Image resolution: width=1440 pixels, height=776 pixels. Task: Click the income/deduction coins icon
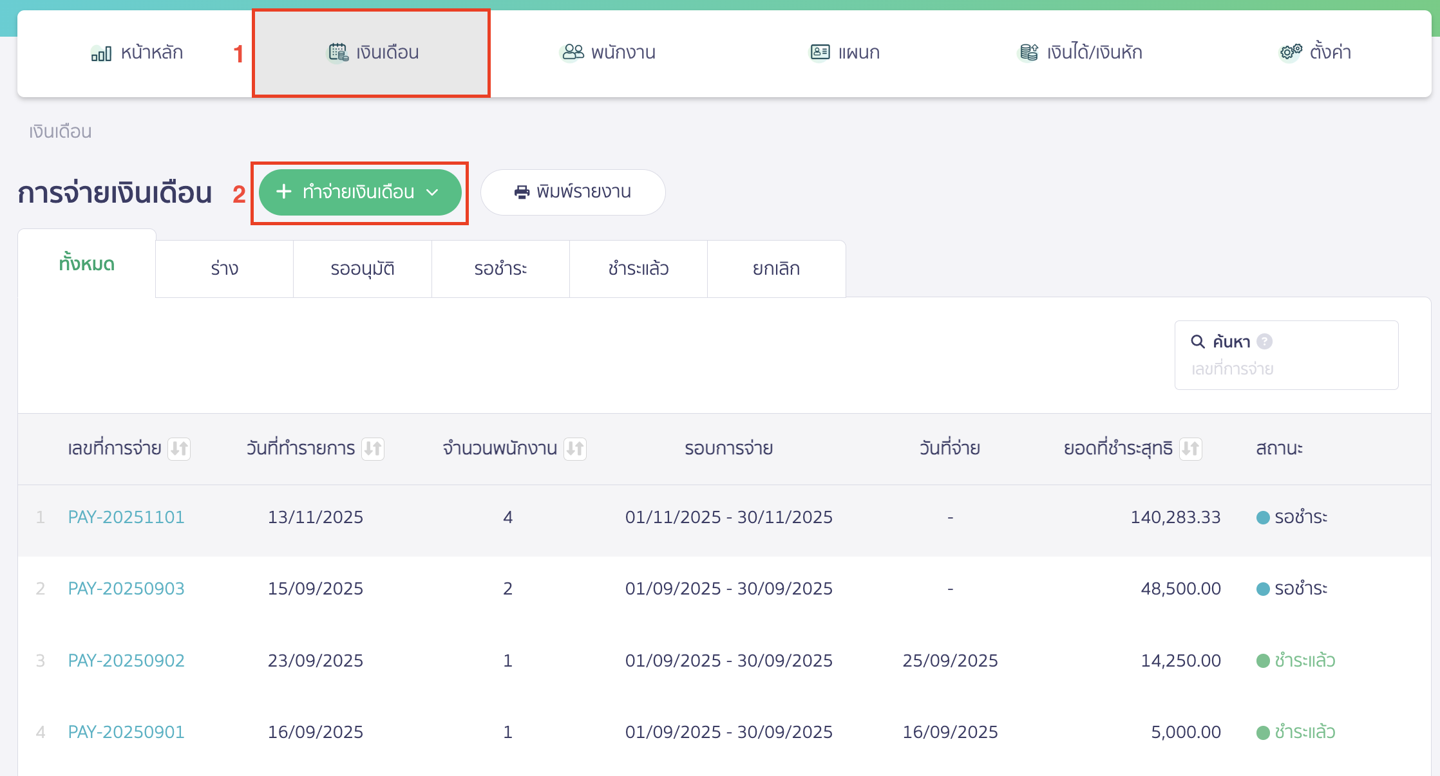1028,52
